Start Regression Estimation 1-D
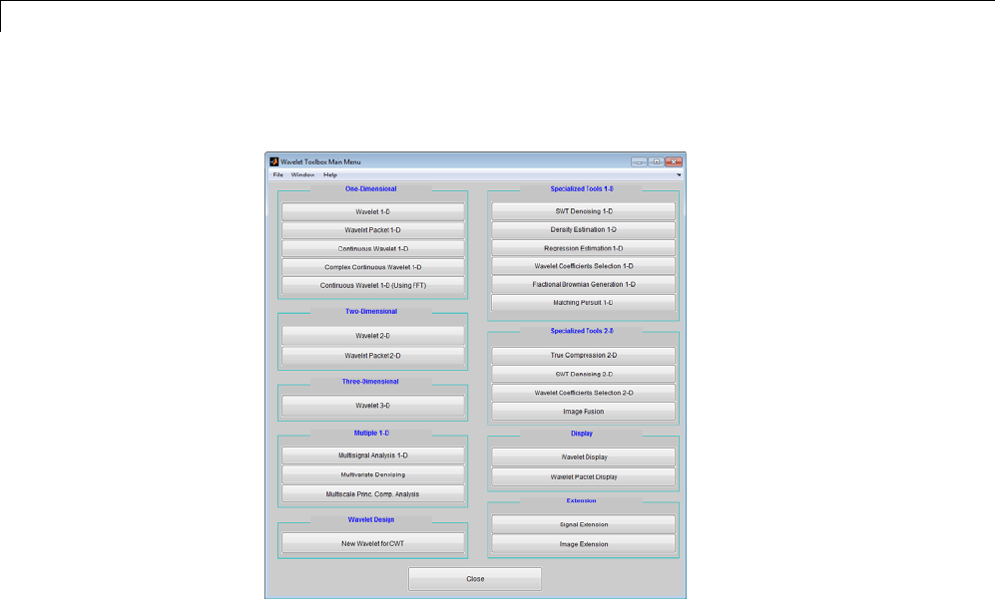The image size is (995, 599). pyautogui.click(x=584, y=248)
